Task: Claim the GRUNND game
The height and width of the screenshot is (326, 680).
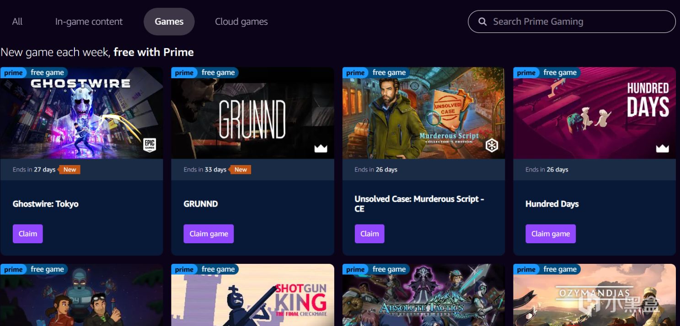Action: 209,234
